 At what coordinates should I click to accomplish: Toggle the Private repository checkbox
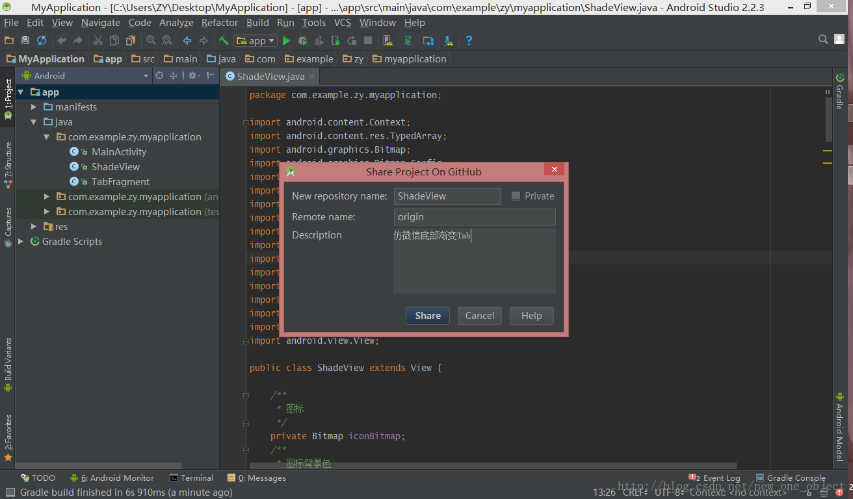point(516,196)
